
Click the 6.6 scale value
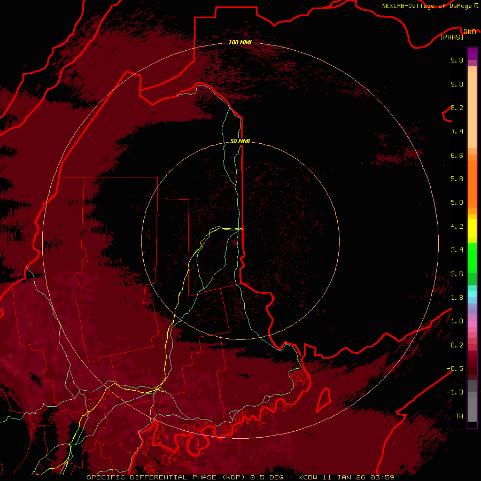[457, 155]
